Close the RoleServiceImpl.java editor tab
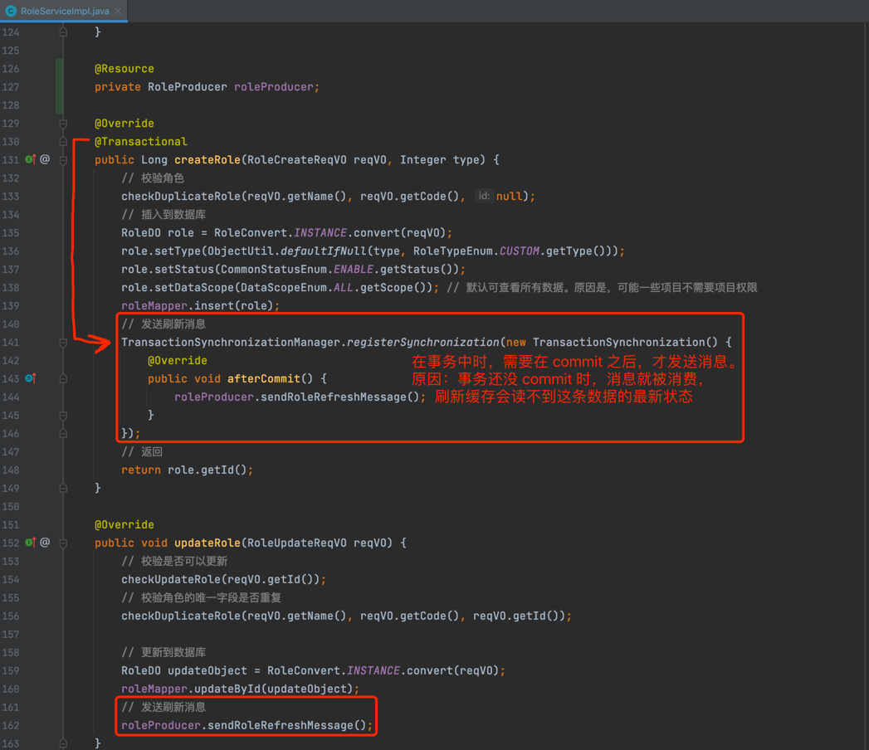Image resolution: width=869 pixels, height=750 pixels. (118, 11)
